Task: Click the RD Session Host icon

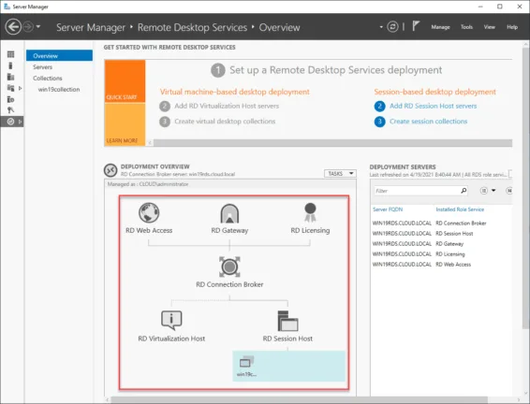Action: tap(287, 321)
